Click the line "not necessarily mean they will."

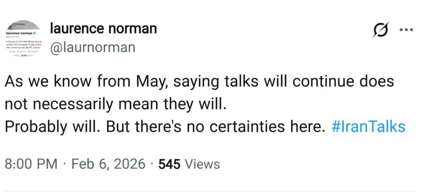(x=116, y=104)
